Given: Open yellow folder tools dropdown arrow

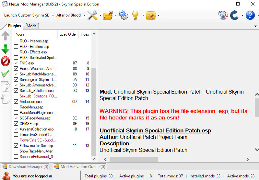Looking at the screenshot, I should click(x=159, y=15).
